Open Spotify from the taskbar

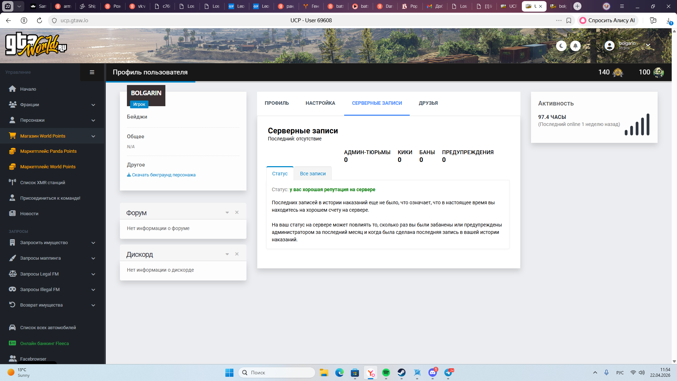pyautogui.click(x=386, y=373)
